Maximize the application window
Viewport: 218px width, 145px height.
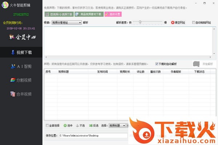(205, 3)
